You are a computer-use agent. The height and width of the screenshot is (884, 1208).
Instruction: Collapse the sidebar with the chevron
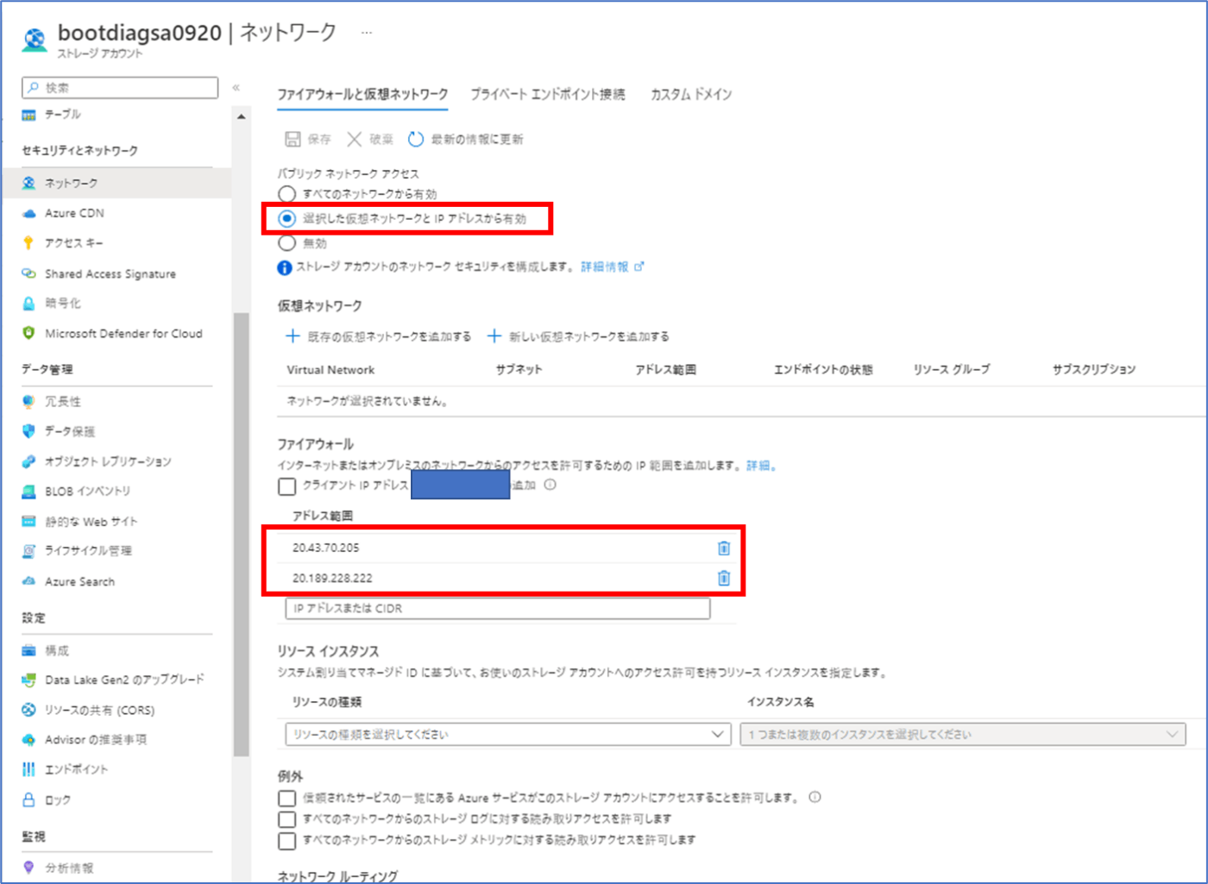[236, 87]
